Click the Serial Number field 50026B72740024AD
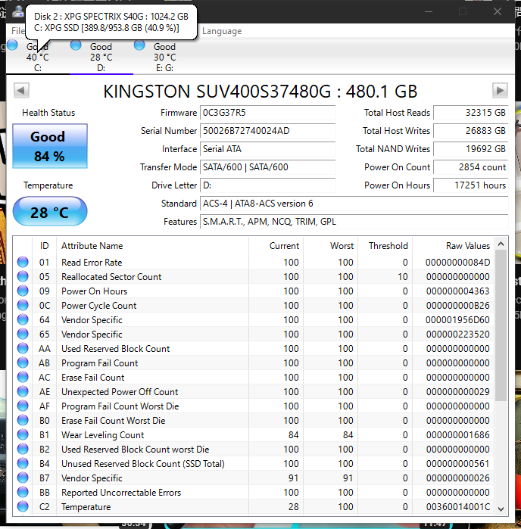Image resolution: width=521 pixels, height=529 pixels. pos(268,131)
